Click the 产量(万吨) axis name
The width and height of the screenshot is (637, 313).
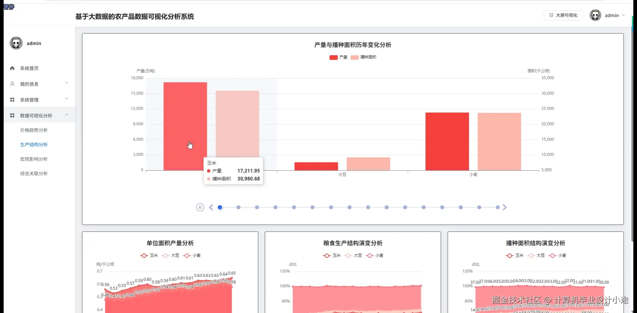146,71
